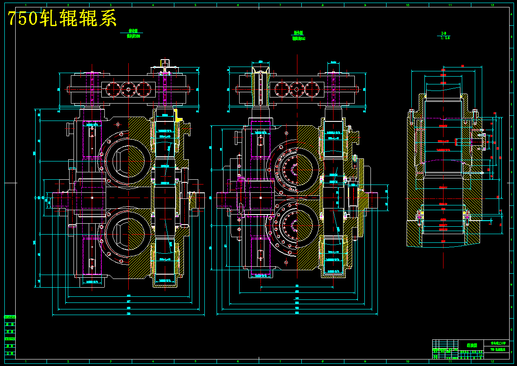Click zone number 5 in the bottom border

[196, 362]
